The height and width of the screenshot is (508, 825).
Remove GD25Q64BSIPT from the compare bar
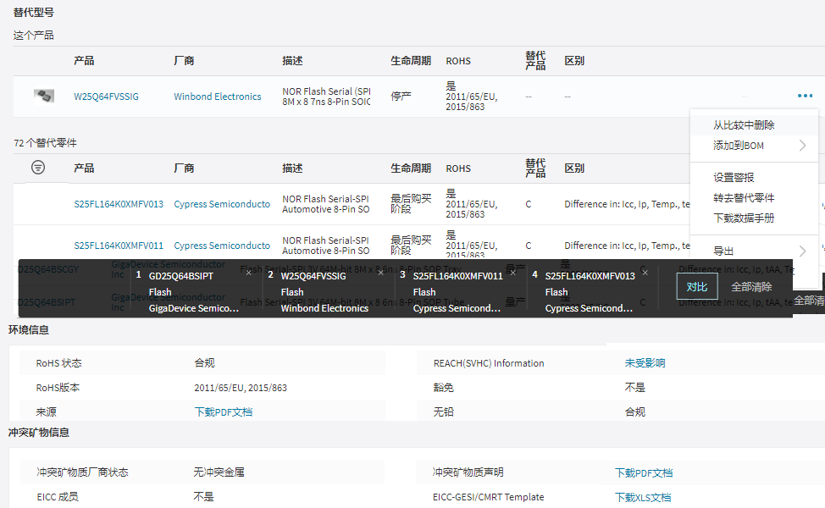point(249,273)
